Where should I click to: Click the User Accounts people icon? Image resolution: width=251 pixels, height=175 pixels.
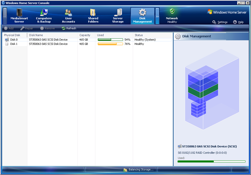pos(68,12)
